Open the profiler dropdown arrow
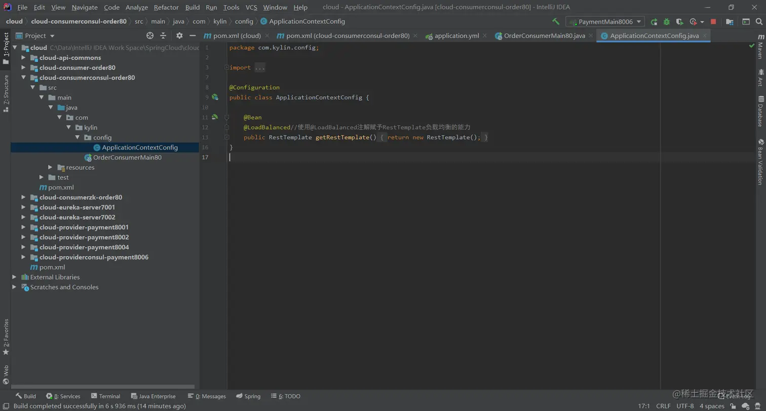Screen dimensions: 766x411 702,22
